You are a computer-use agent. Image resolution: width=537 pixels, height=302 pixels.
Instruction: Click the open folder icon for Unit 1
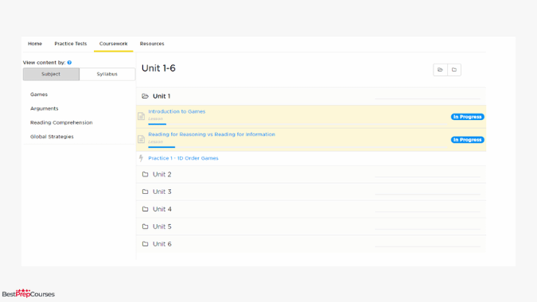(146, 96)
